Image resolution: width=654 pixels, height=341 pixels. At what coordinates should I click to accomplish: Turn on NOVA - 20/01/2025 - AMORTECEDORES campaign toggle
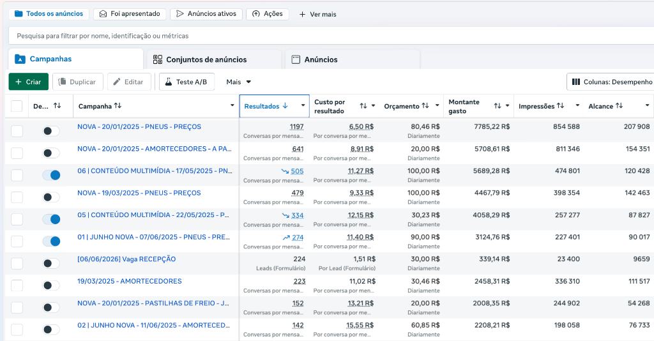click(x=51, y=153)
